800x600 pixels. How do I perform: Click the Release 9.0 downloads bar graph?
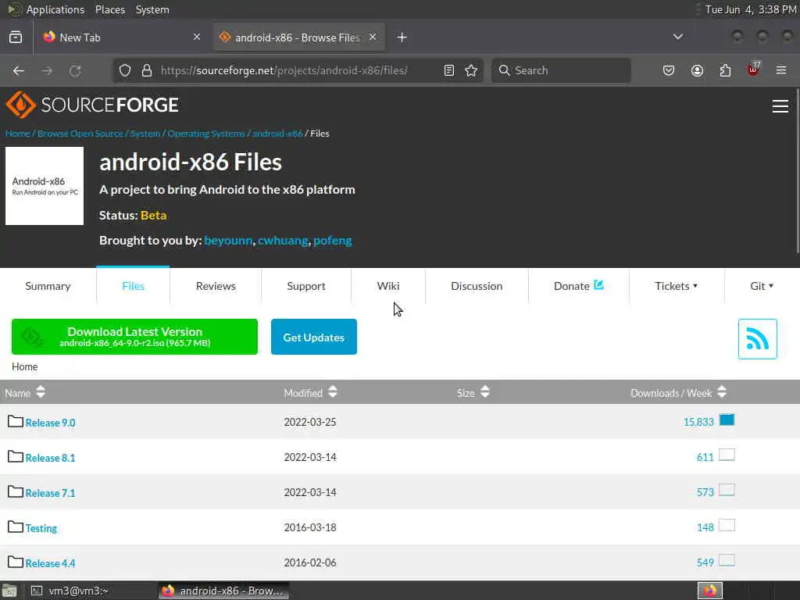727,420
